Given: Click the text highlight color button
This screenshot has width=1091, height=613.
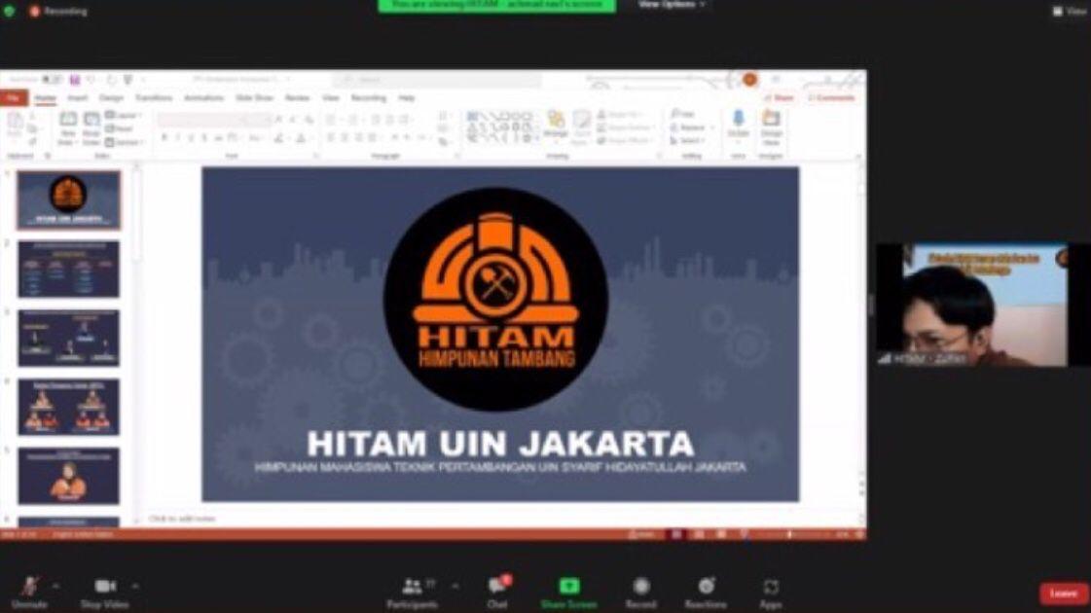Looking at the screenshot, I should (x=279, y=138).
